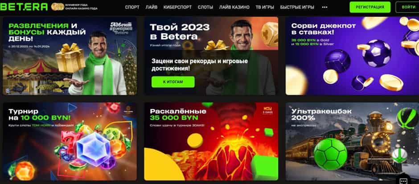Open the Сорви джекпот в ставках banner

point(352,56)
